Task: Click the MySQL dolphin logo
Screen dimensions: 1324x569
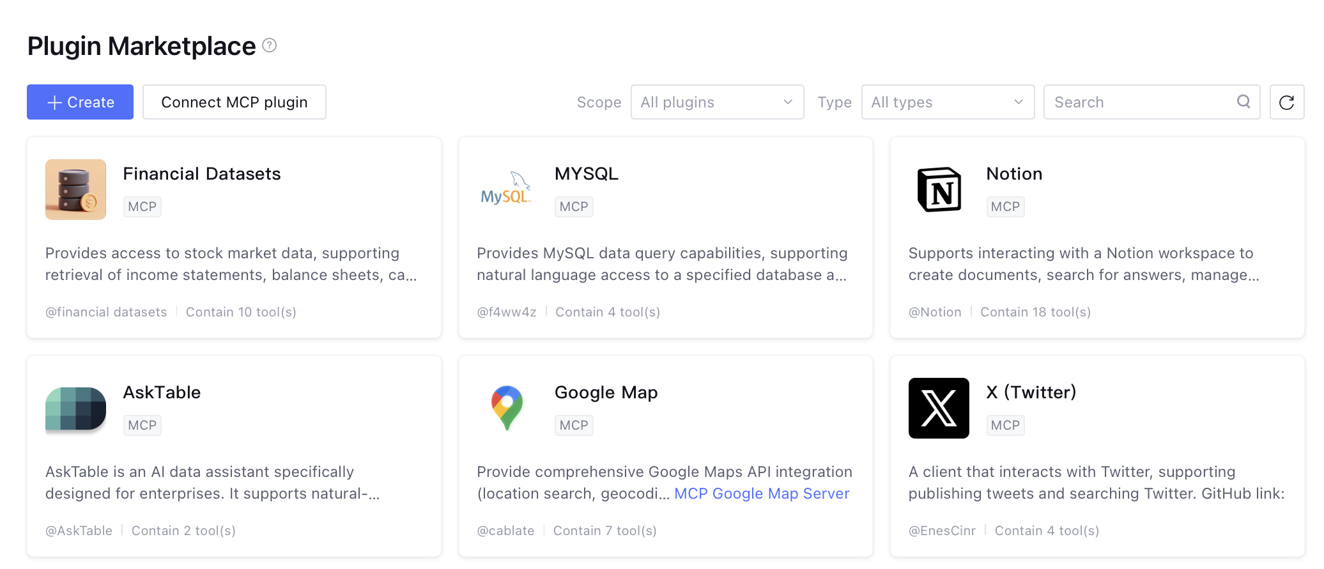Action: point(507,190)
